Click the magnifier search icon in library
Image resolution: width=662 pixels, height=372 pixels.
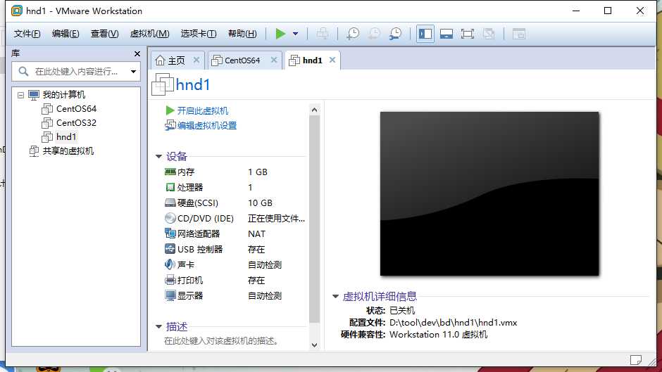click(x=24, y=71)
